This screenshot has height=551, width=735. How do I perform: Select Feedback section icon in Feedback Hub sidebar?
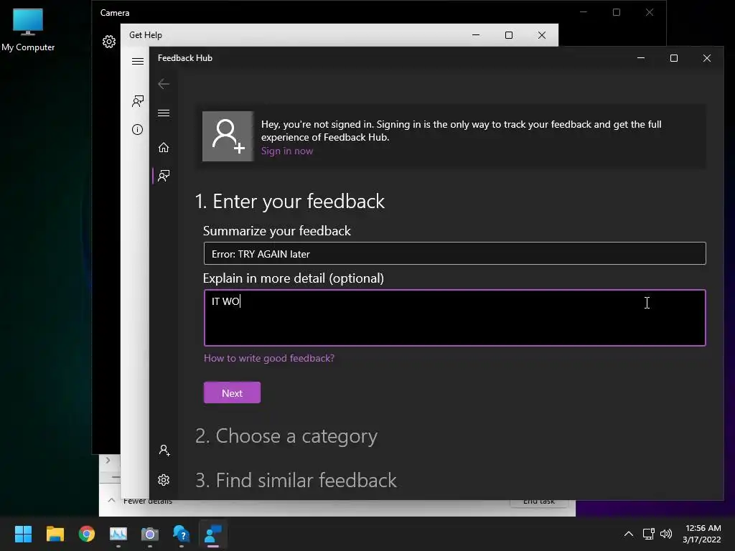(164, 176)
